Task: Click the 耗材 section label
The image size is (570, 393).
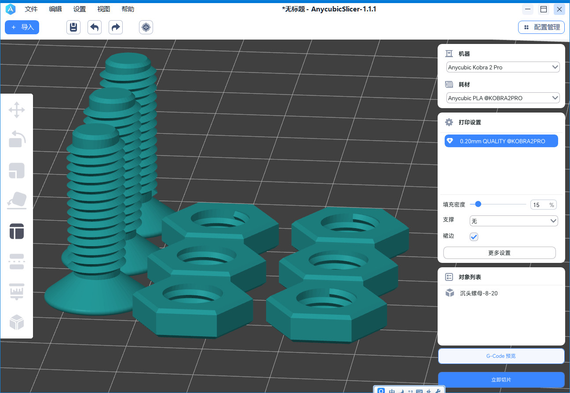Action: click(x=464, y=84)
